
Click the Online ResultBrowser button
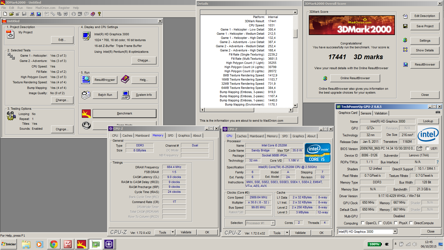(x=355, y=78)
